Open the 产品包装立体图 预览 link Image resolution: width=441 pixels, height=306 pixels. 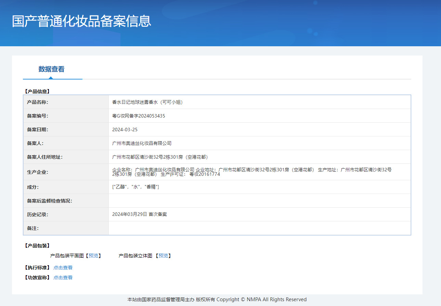163,256
